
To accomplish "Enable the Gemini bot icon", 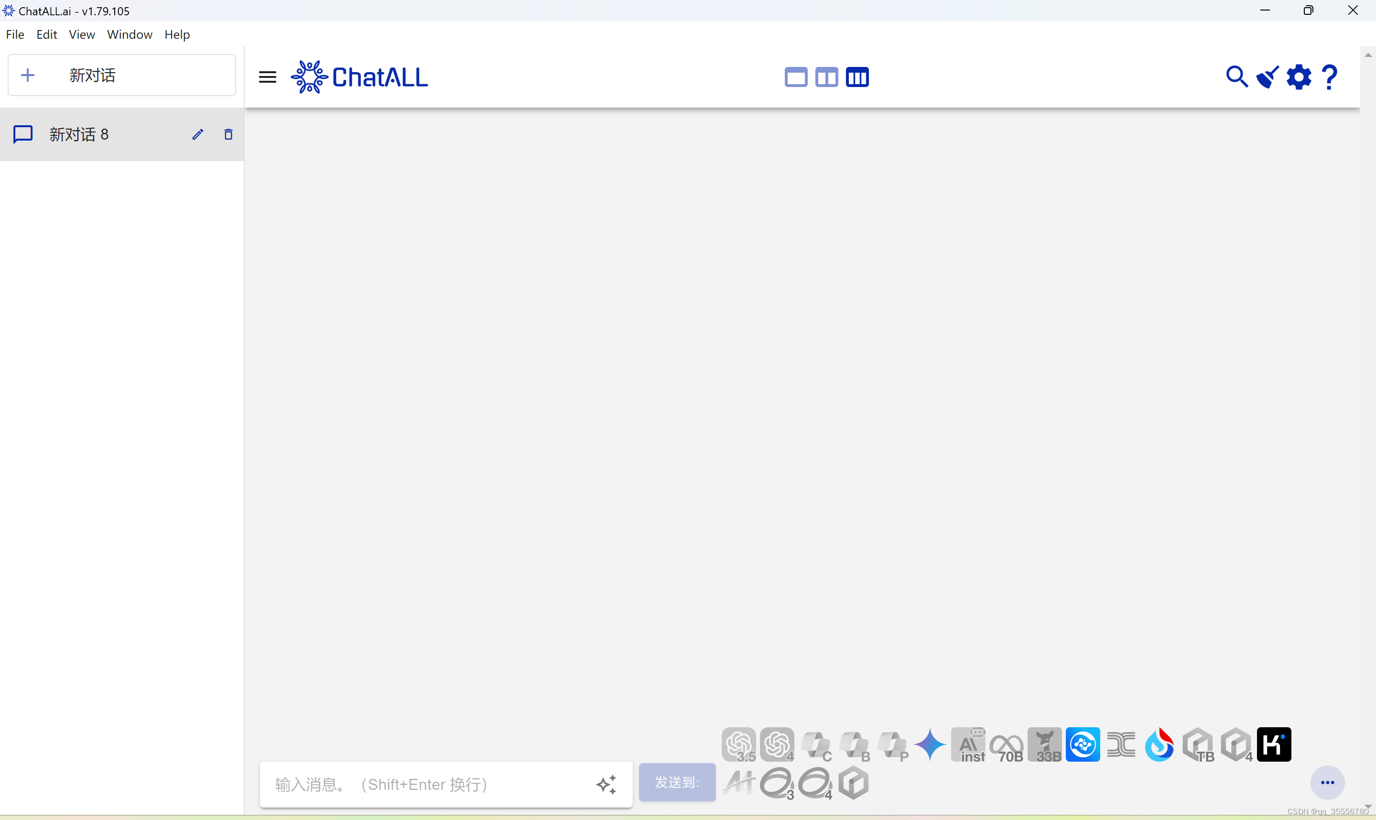I will tap(931, 745).
